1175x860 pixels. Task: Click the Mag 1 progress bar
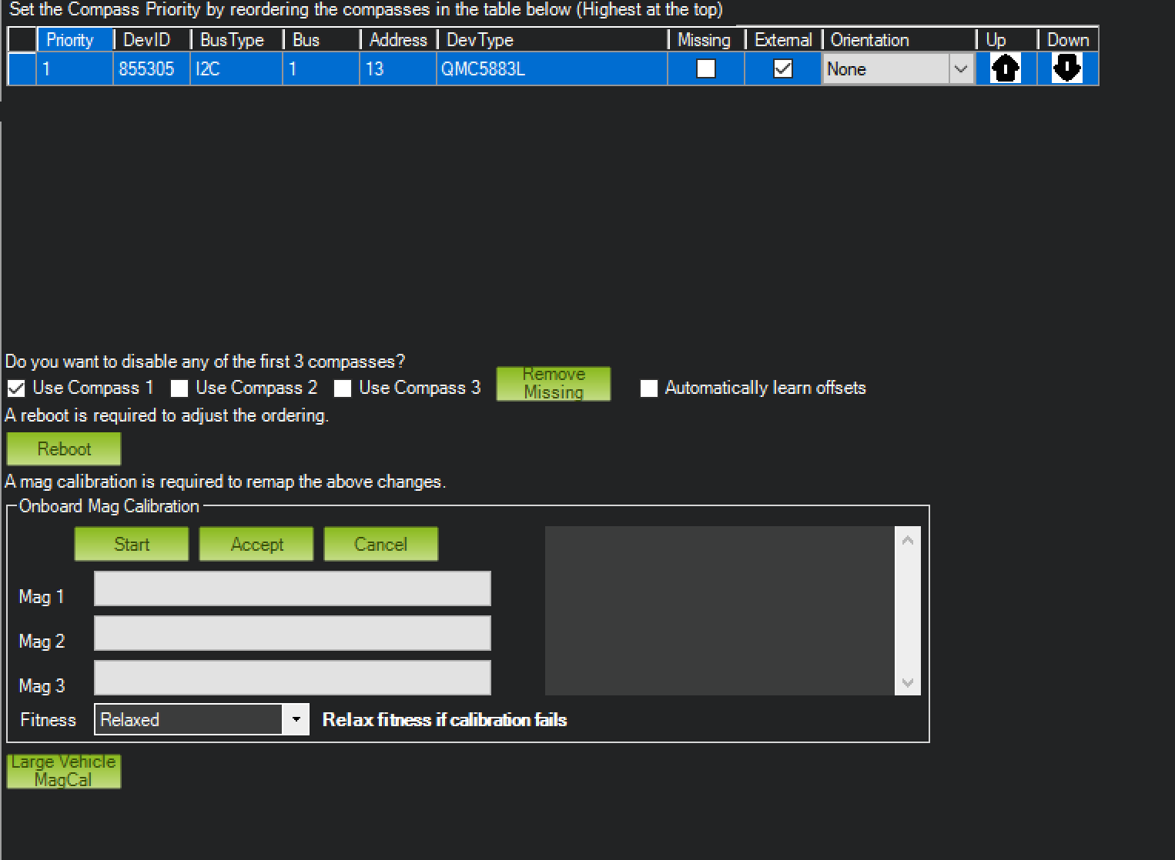292,588
